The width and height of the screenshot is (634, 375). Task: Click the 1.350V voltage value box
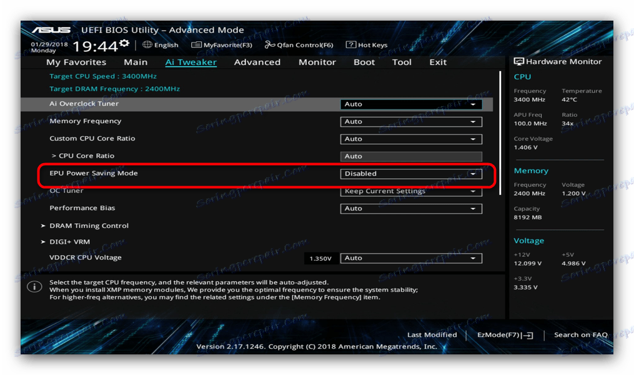click(320, 258)
